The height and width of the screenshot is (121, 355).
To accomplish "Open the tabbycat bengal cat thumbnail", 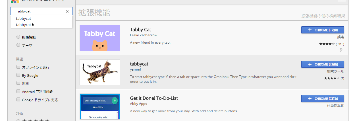I will 100,72.
